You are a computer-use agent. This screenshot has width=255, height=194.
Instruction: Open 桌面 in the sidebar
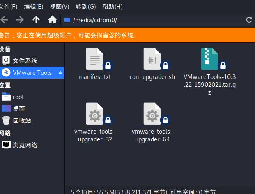click(x=32, y=109)
